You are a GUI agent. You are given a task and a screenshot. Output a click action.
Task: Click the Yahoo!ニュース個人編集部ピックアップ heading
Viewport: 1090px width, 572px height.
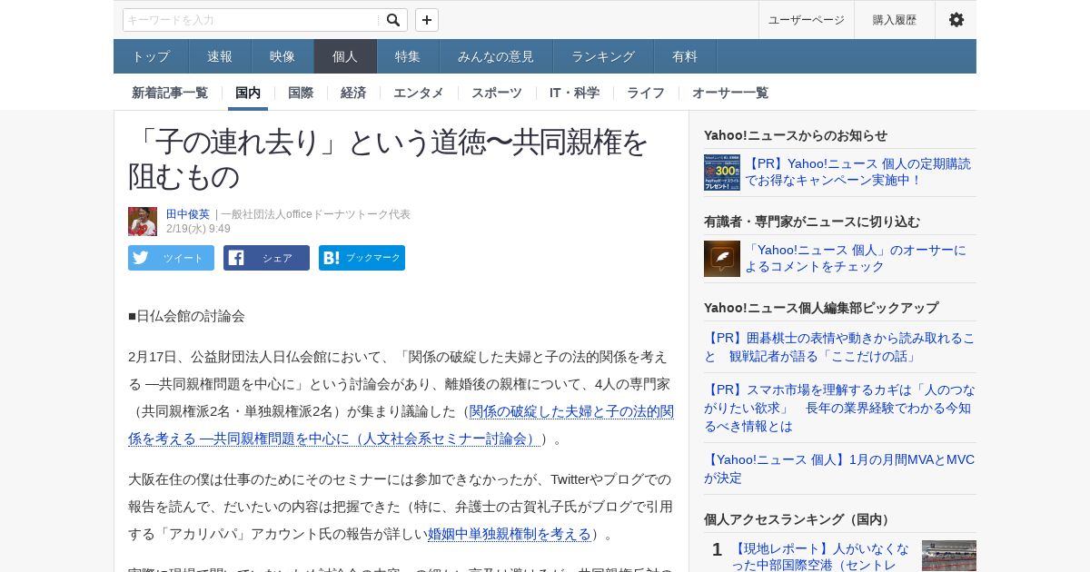click(x=821, y=308)
